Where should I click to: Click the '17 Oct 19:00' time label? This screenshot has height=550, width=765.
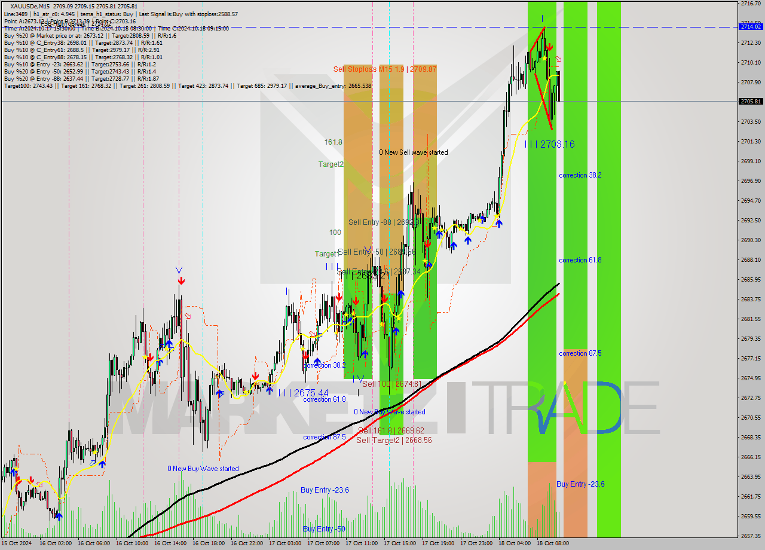[x=437, y=543]
